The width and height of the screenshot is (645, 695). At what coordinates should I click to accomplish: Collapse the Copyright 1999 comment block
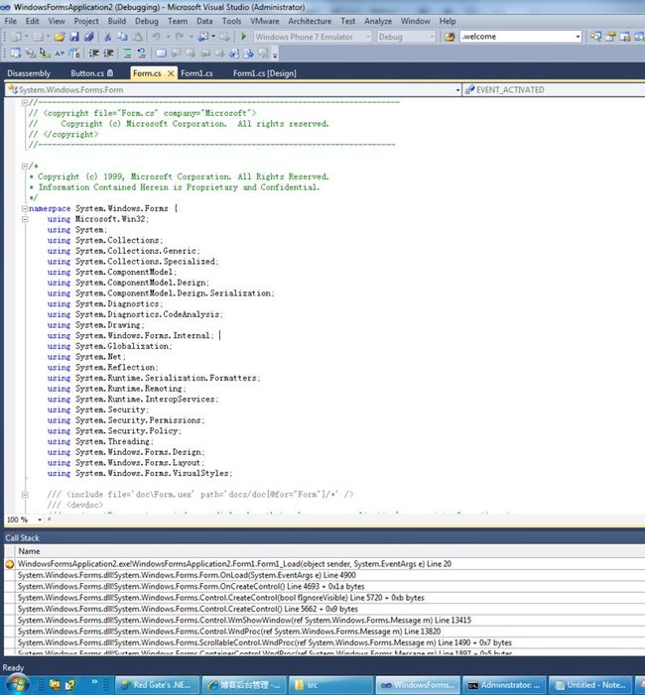tap(25, 167)
